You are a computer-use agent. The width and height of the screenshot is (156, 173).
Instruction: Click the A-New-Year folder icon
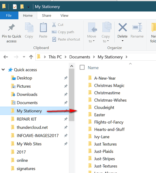[90, 78]
